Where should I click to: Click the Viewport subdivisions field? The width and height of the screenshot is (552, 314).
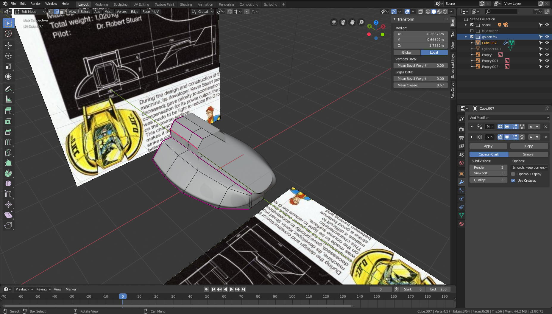pyautogui.click(x=488, y=173)
